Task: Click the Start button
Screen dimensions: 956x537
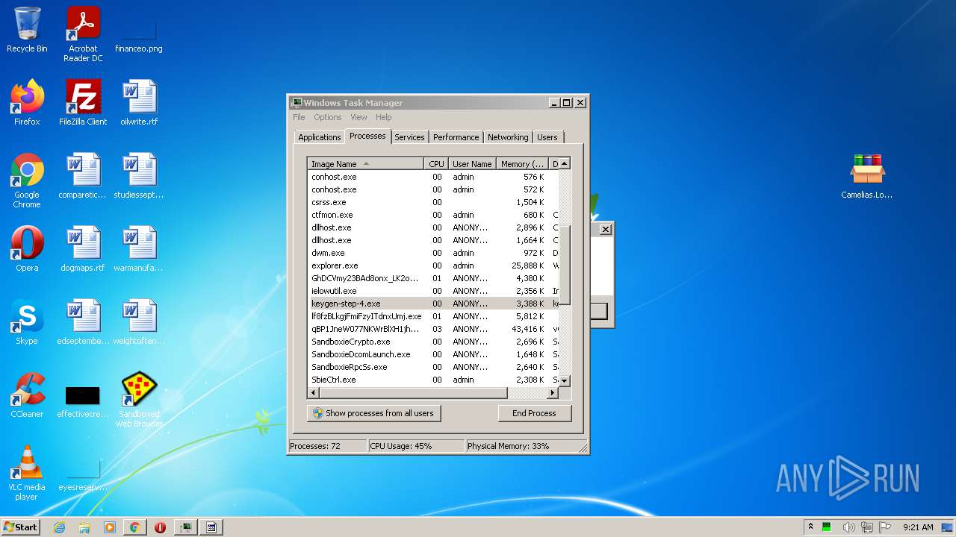Action: click(x=20, y=527)
